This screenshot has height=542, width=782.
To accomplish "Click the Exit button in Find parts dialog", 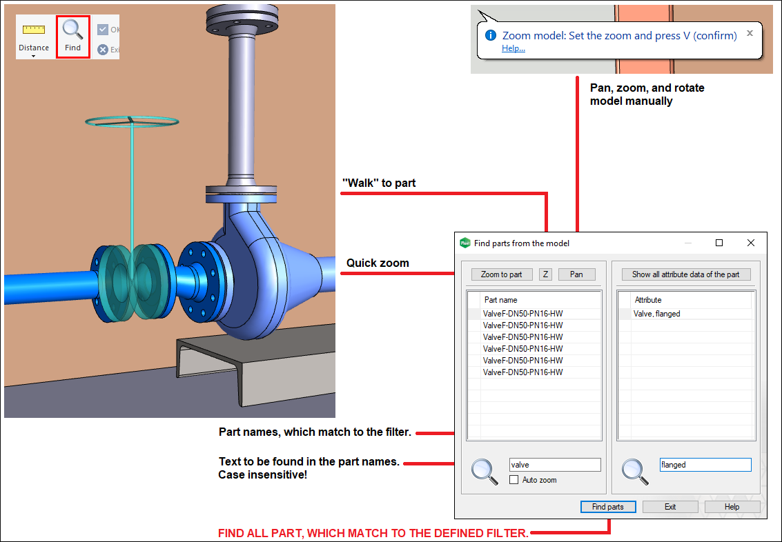I will point(670,507).
